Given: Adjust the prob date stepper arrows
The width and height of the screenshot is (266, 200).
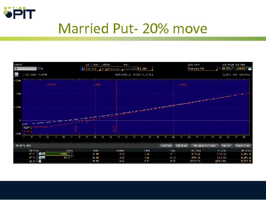Looking at the screenshot, I should (x=247, y=69).
